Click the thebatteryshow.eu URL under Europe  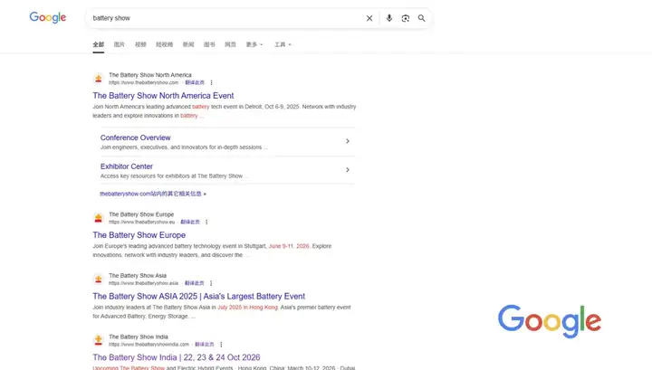142,223
